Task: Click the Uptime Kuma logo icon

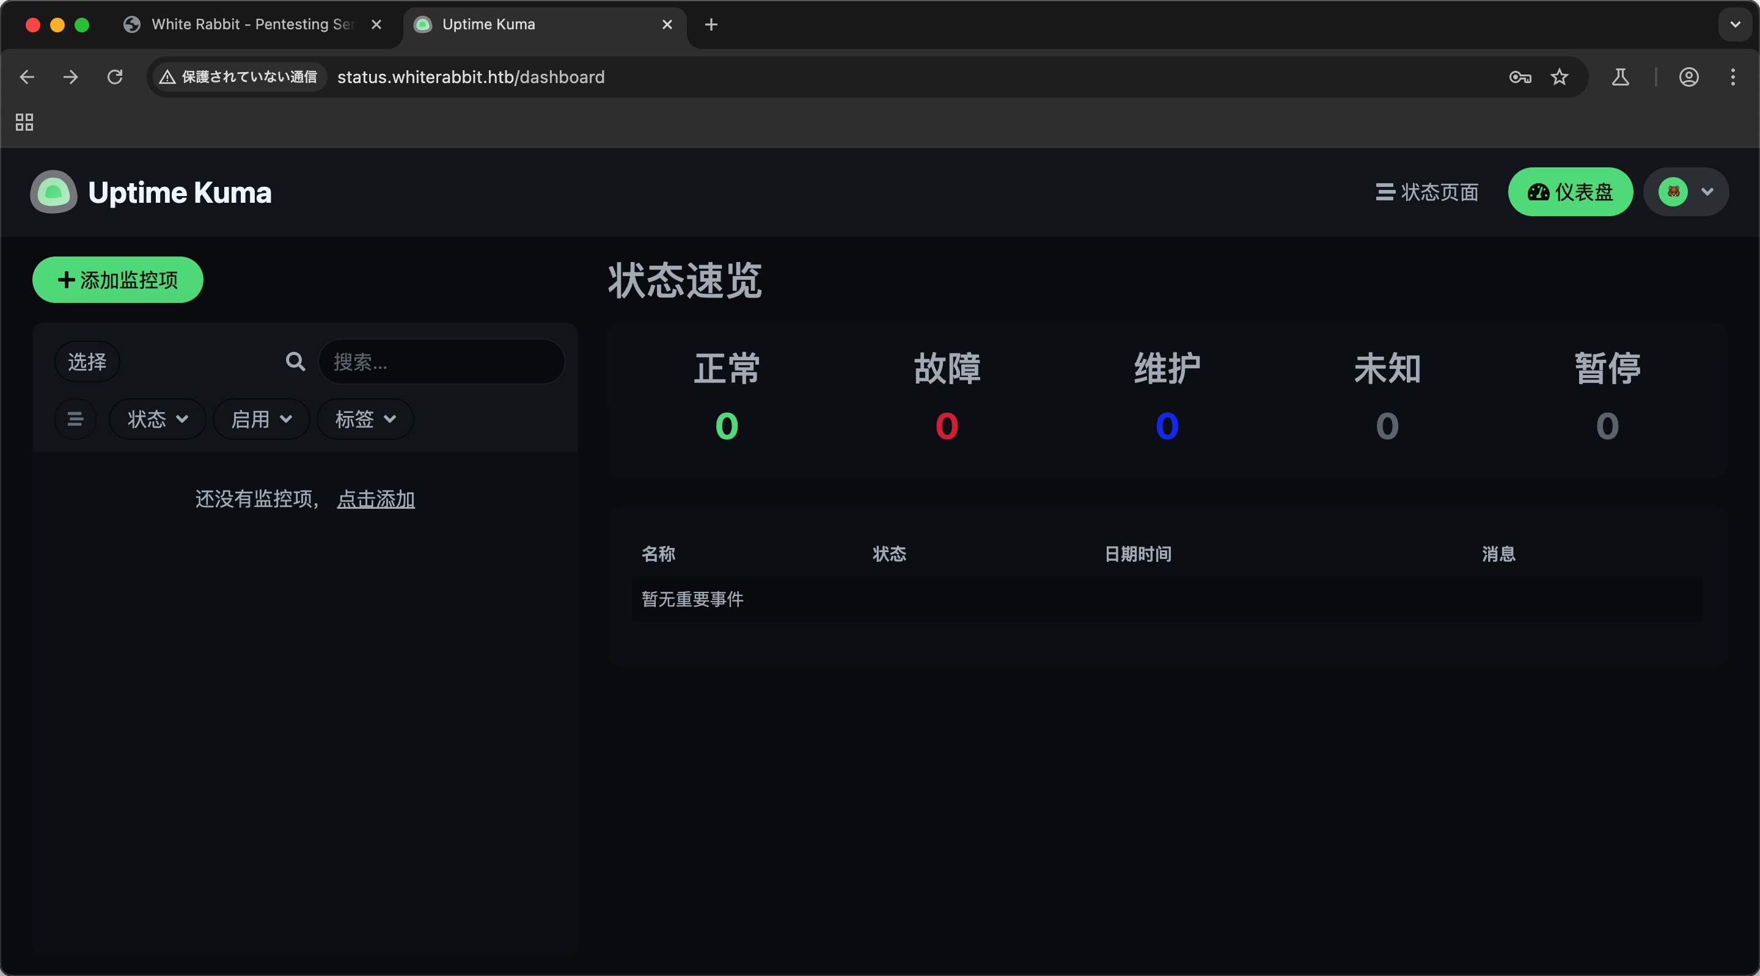Action: pyautogui.click(x=53, y=192)
